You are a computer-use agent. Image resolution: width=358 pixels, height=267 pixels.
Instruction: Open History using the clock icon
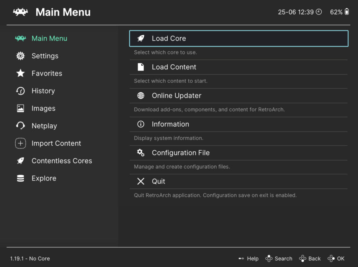point(21,91)
